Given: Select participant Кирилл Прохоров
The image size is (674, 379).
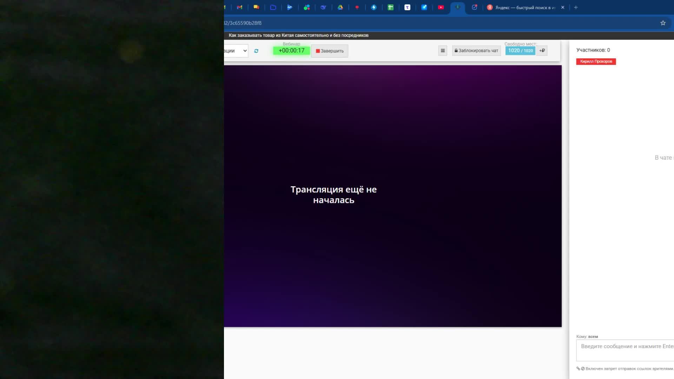Looking at the screenshot, I should [x=596, y=61].
